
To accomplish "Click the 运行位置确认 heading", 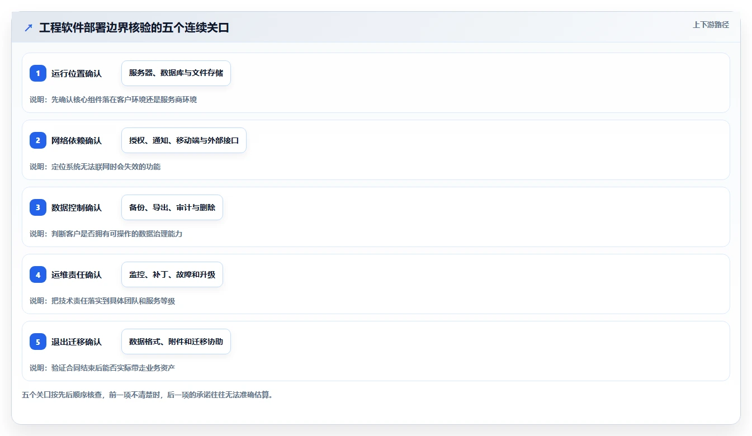I will pos(77,73).
